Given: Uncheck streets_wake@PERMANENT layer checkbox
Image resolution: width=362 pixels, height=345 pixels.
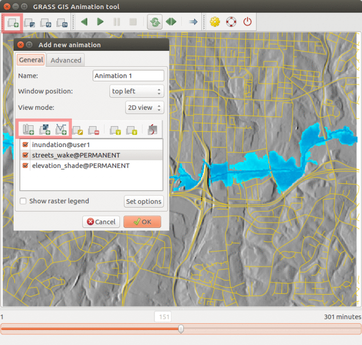Looking at the screenshot, I should pyautogui.click(x=26, y=155).
